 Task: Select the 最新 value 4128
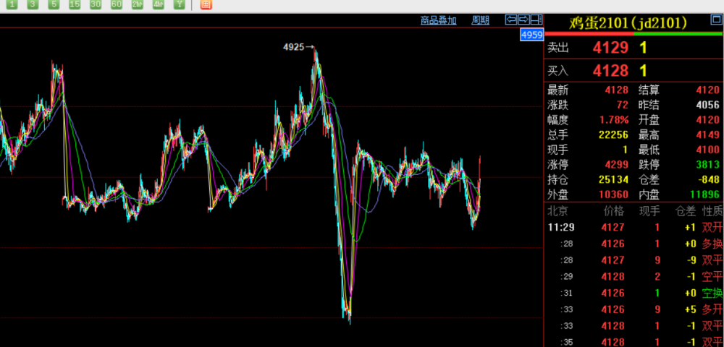tap(616, 90)
